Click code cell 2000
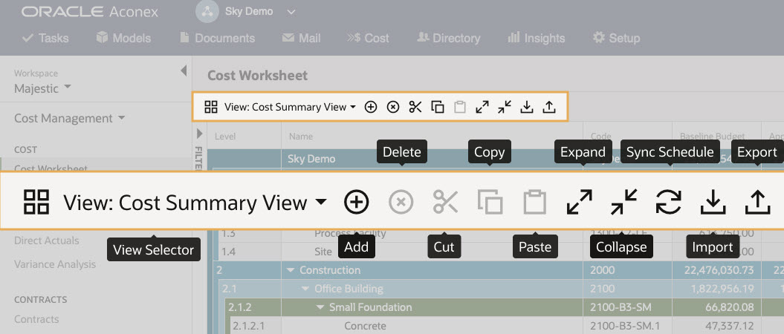 point(601,270)
